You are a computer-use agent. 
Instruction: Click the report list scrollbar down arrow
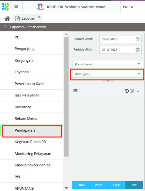click(66, 188)
